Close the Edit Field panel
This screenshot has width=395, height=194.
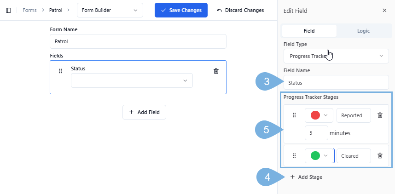click(x=384, y=11)
